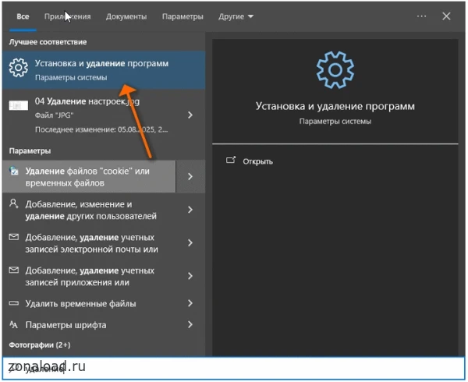The width and height of the screenshot is (468, 382).
Task: Open Установка и удаление программ best match
Action: [104, 70]
